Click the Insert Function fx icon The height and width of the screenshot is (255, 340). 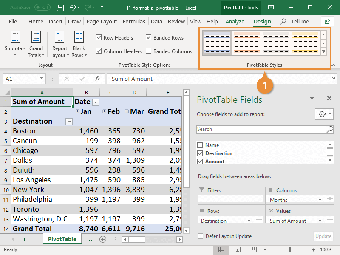coord(97,79)
